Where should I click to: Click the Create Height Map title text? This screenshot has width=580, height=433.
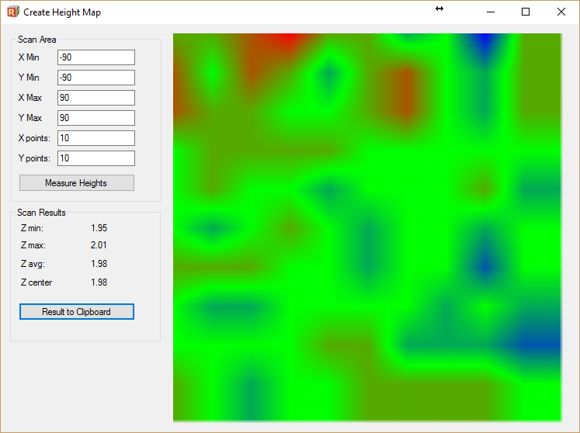click(x=62, y=12)
